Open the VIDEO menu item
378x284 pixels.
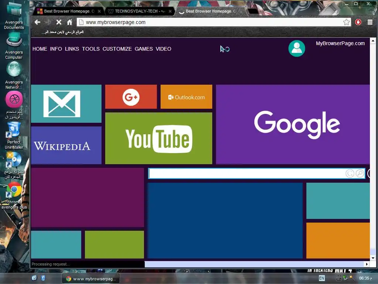point(164,49)
